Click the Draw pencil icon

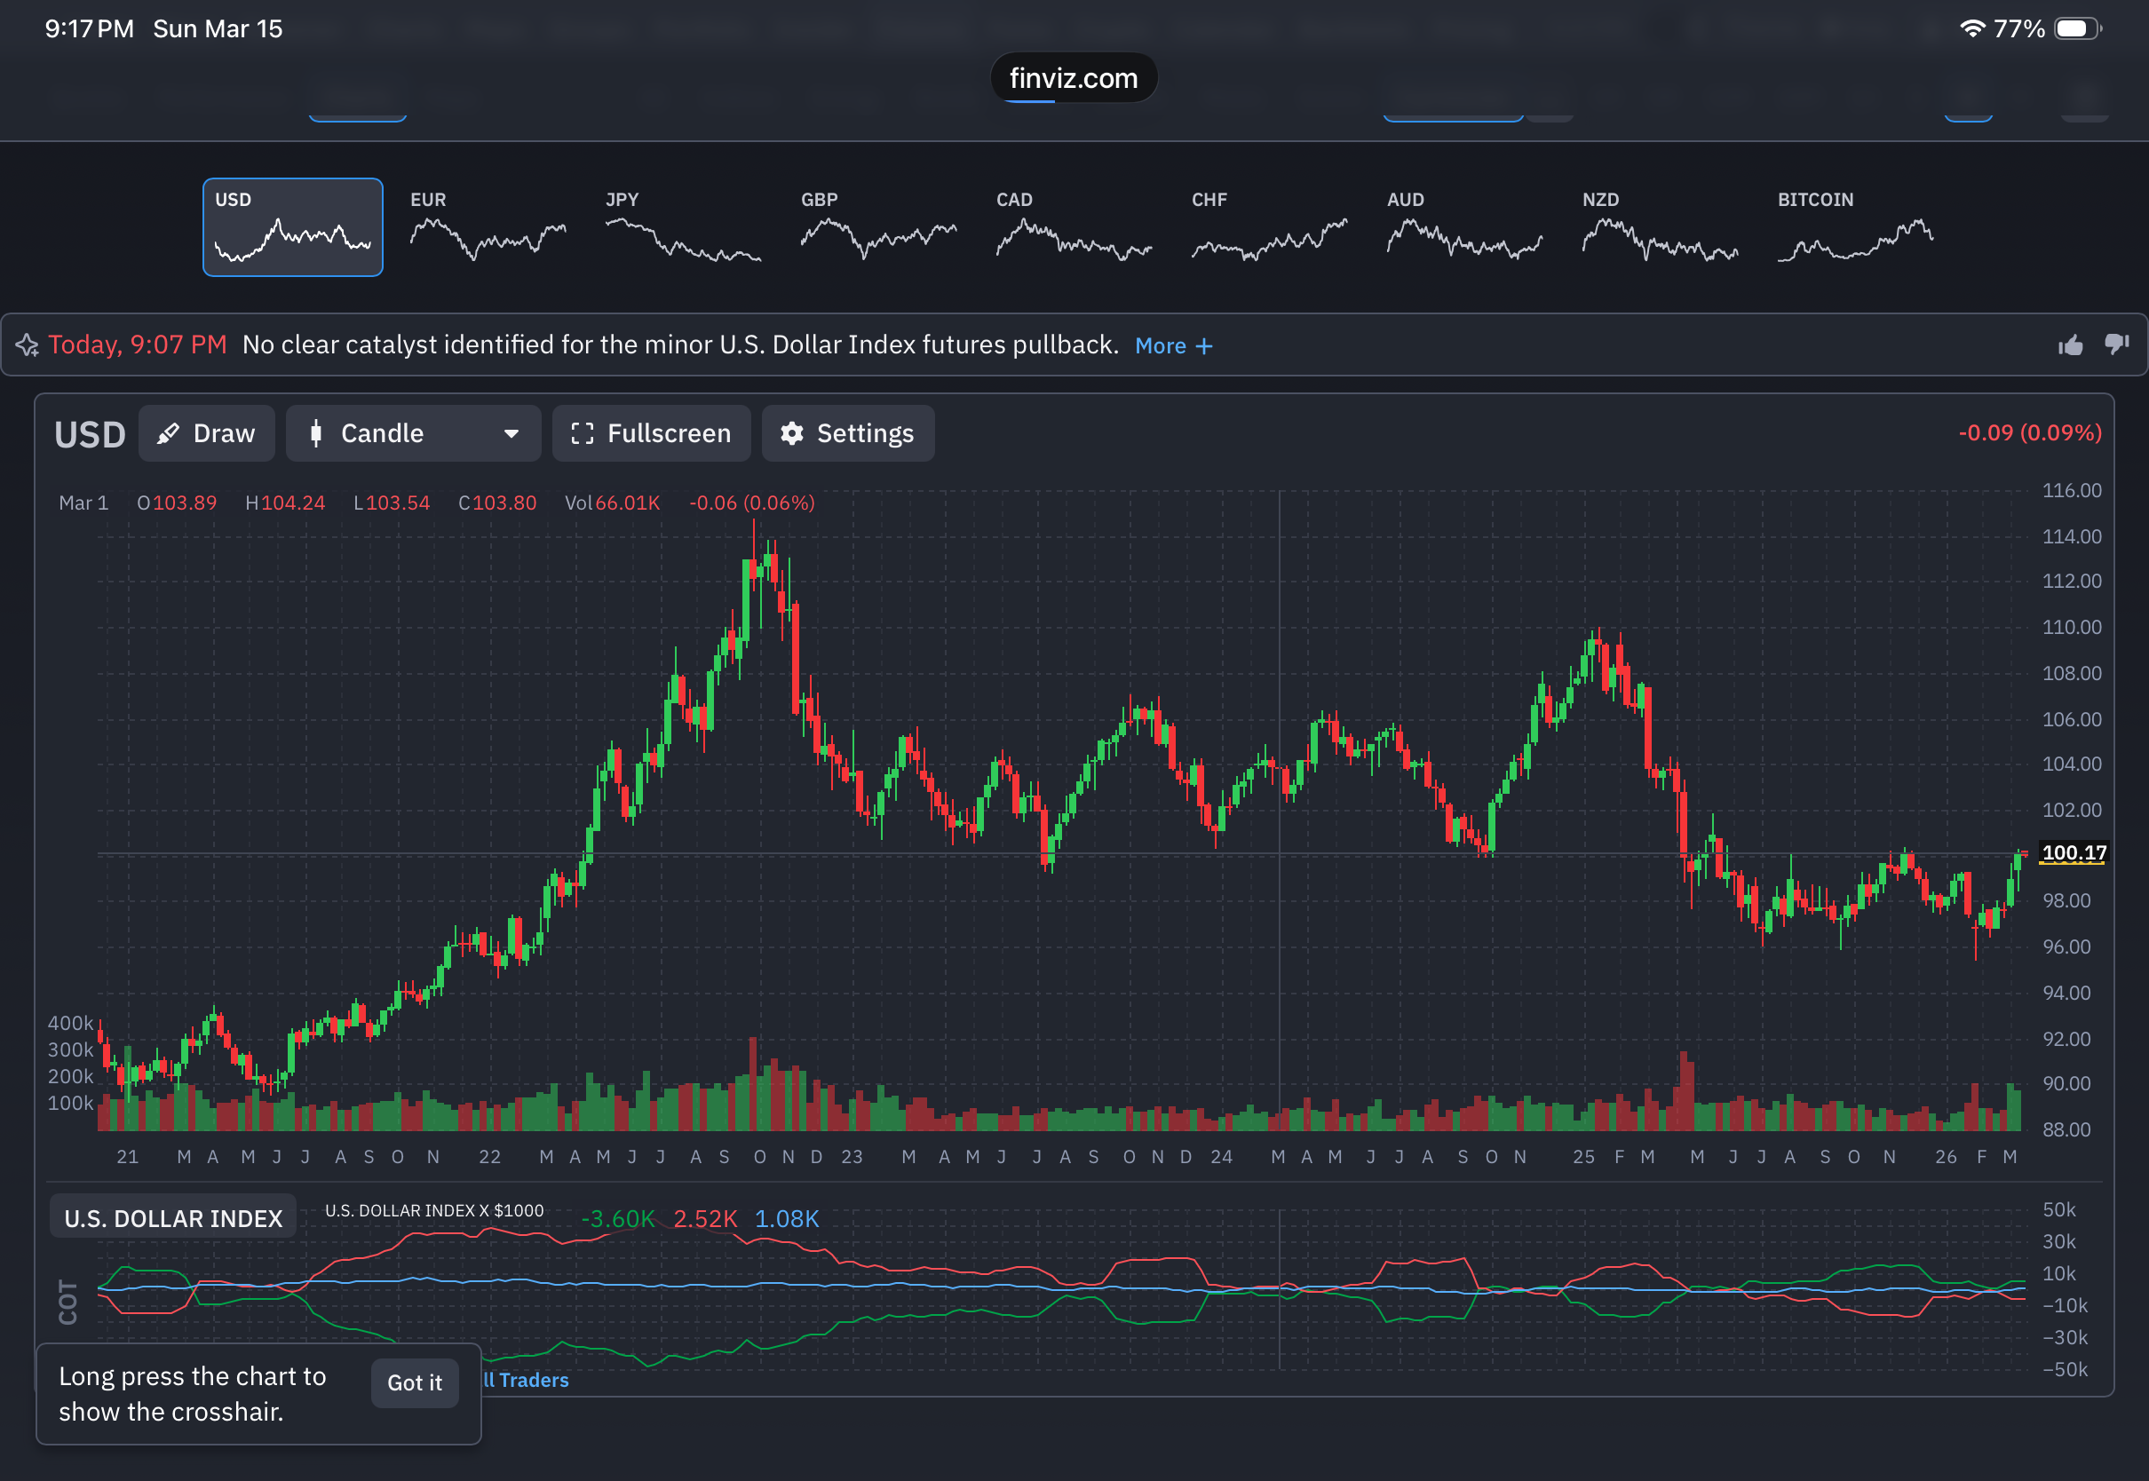pos(168,433)
